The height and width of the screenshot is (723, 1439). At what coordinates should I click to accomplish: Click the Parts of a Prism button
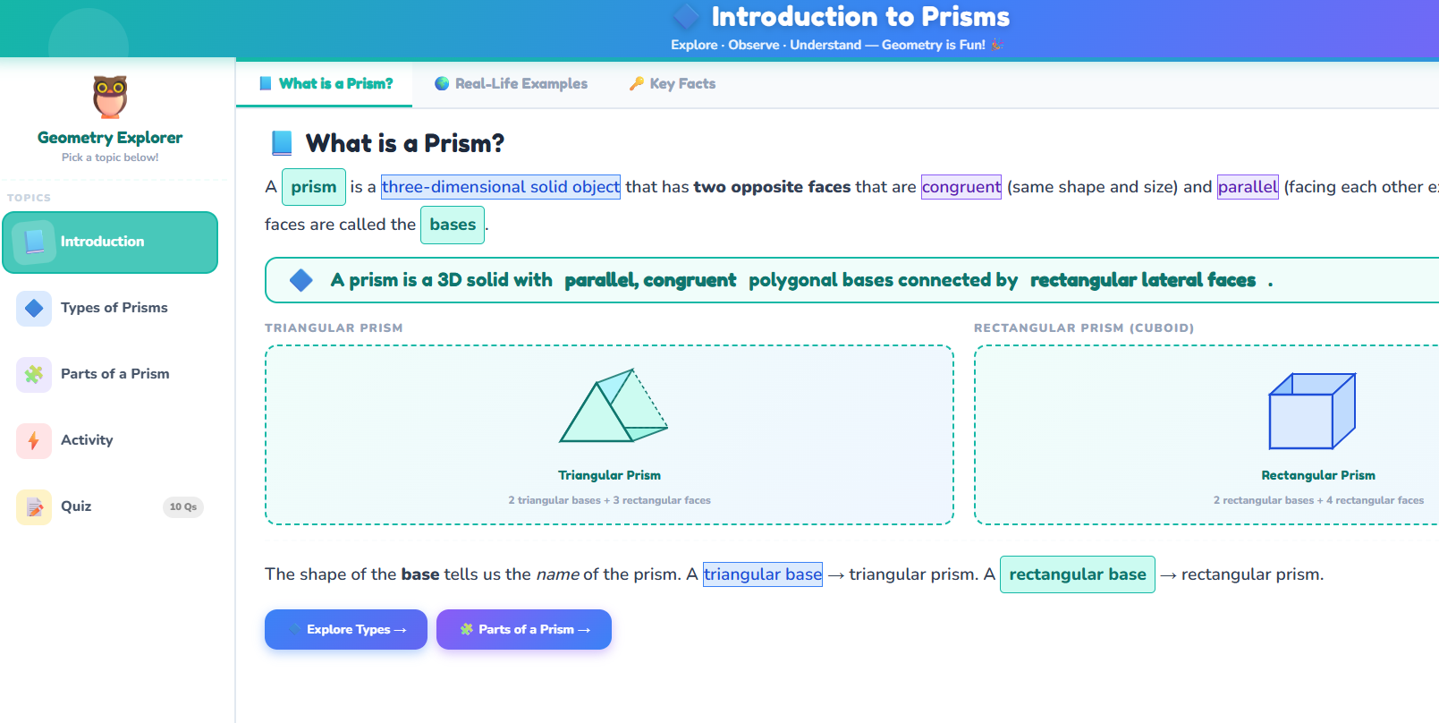523,629
